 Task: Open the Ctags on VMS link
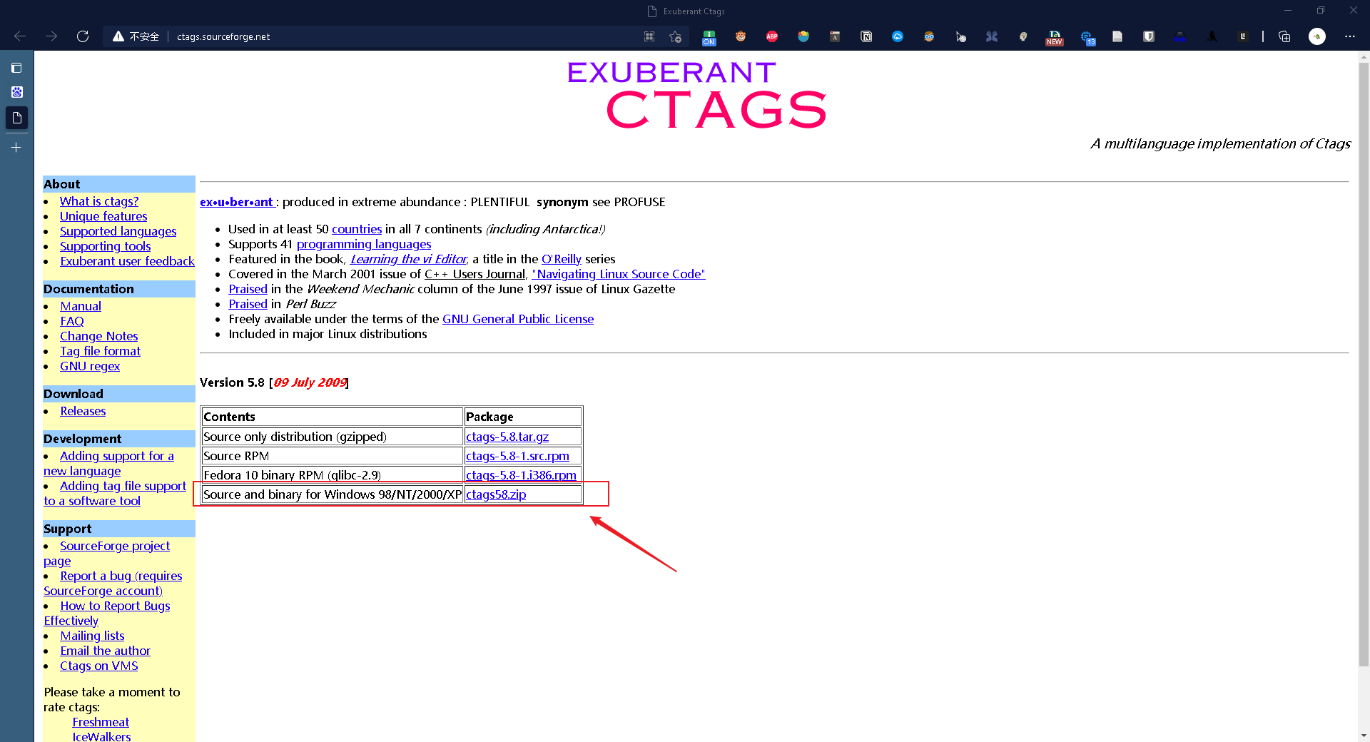98,666
